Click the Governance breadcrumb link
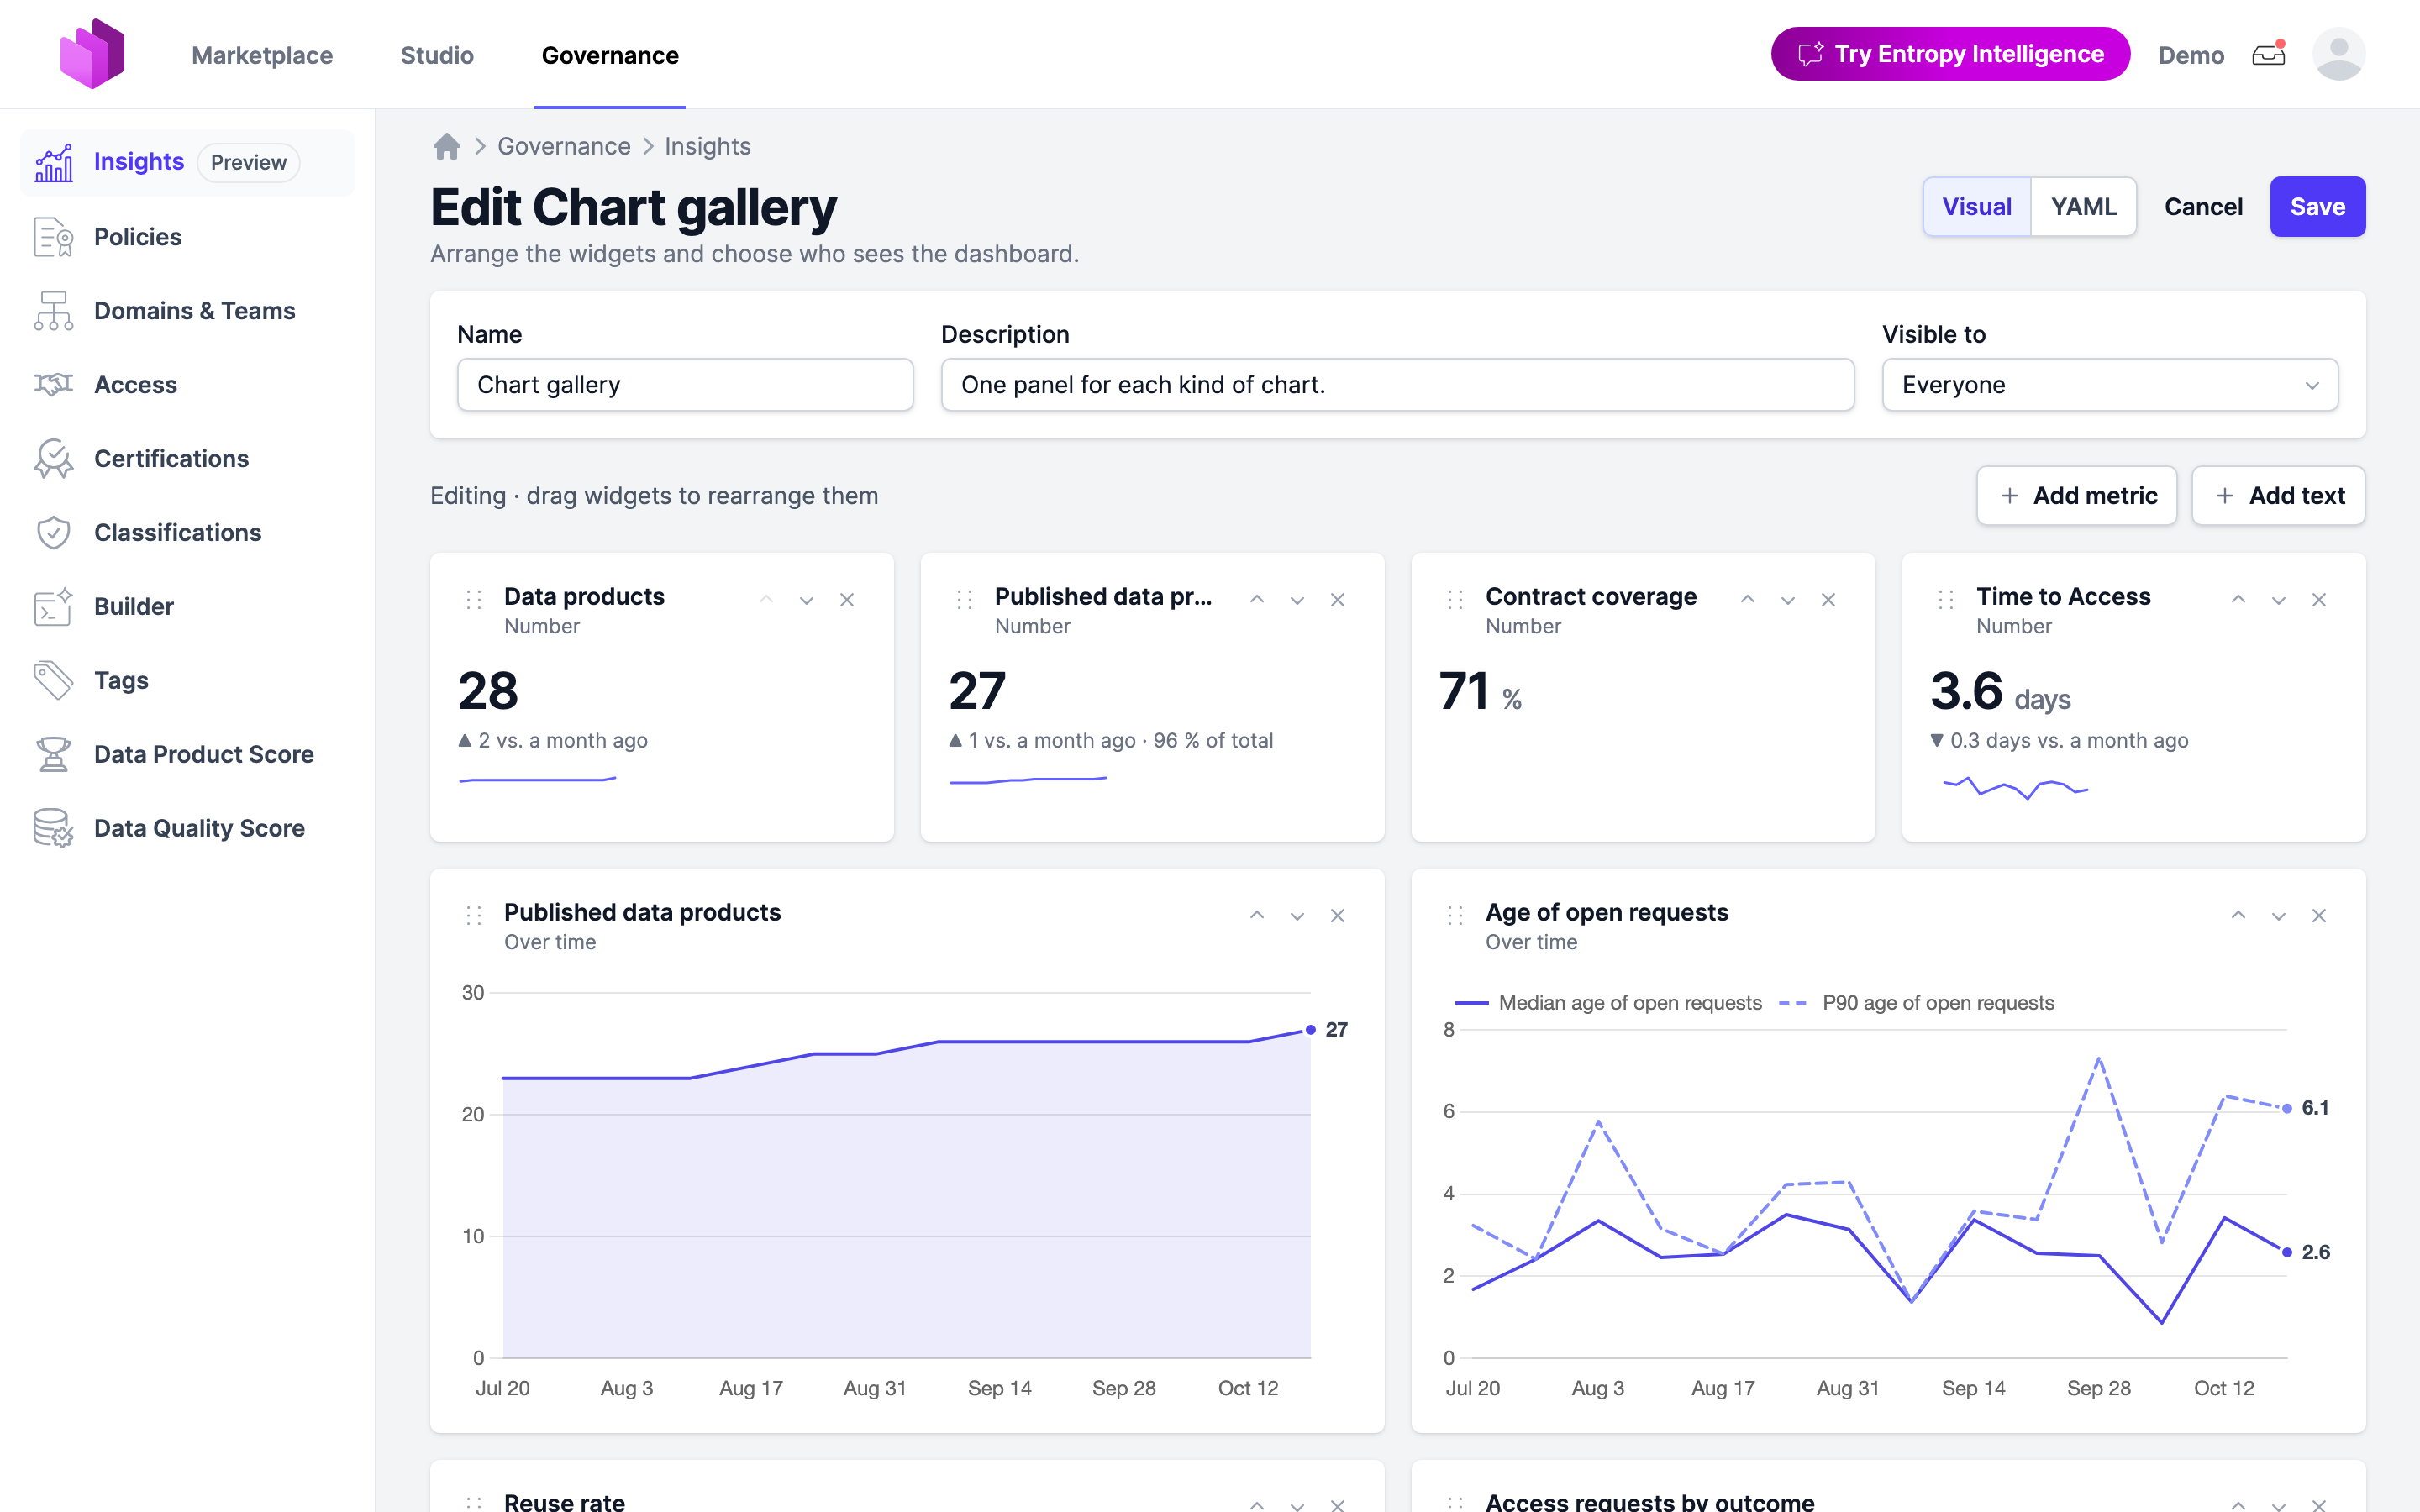The width and height of the screenshot is (2420, 1512). [x=564, y=147]
